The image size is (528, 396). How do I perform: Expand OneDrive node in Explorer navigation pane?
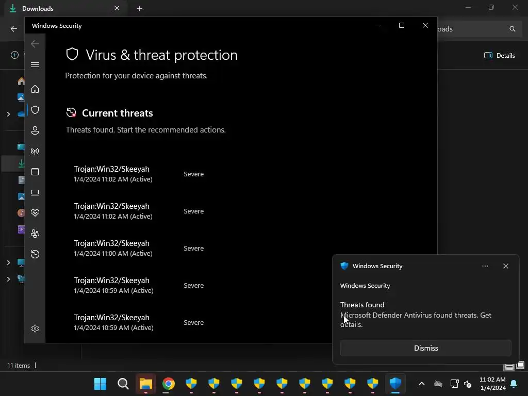click(8, 114)
